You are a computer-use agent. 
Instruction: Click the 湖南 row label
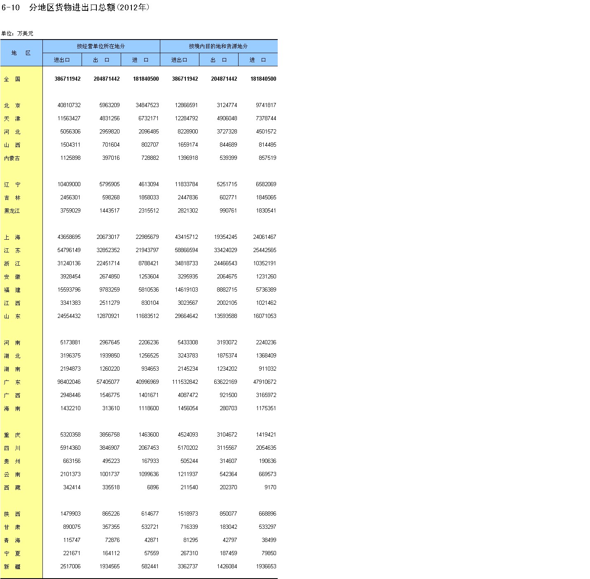click(12, 369)
